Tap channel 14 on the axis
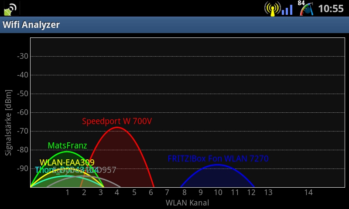 click(x=308, y=192)
